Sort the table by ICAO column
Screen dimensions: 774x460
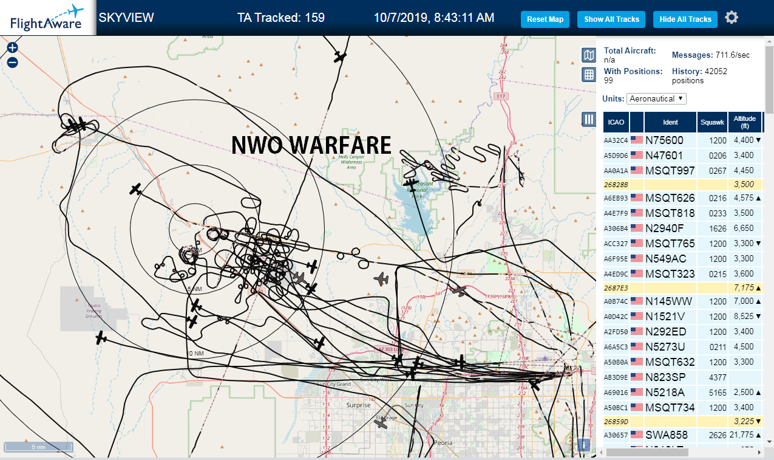[616, 122]
